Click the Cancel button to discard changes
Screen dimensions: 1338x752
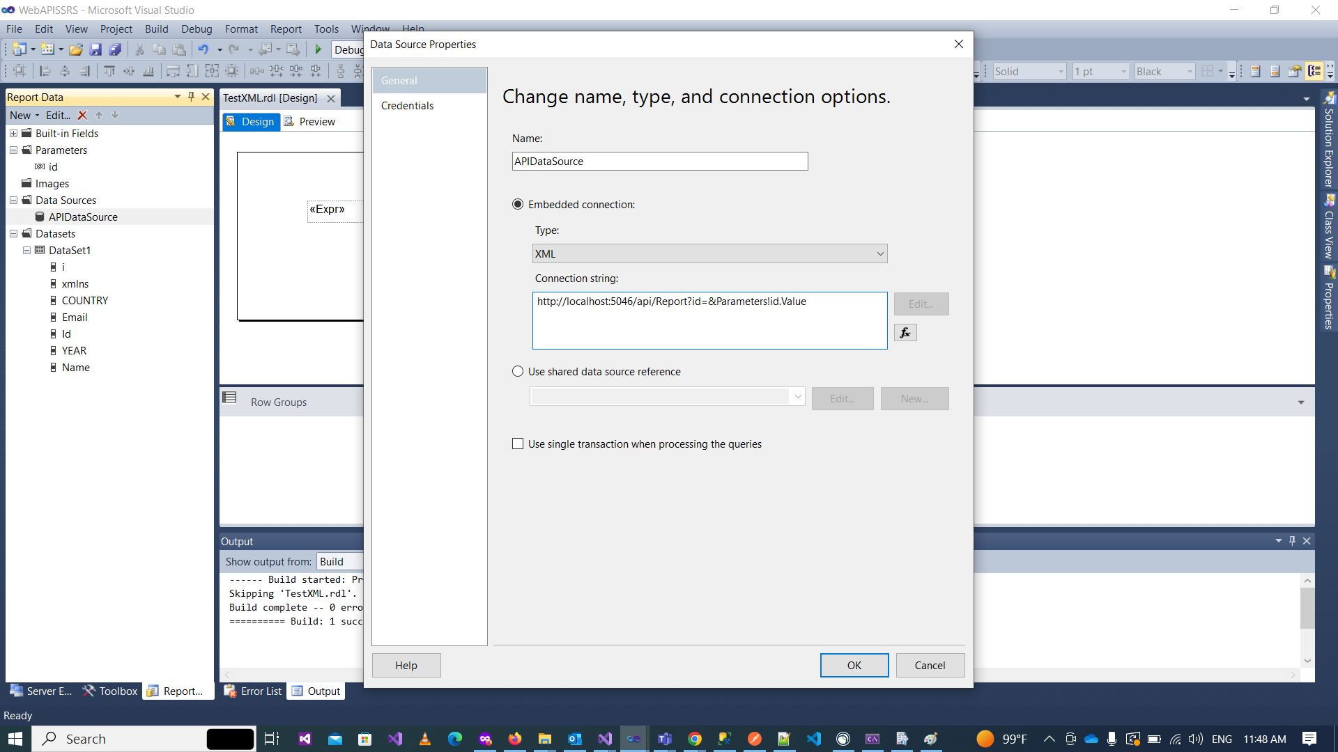pyautogui.click(x=930, y=665)
